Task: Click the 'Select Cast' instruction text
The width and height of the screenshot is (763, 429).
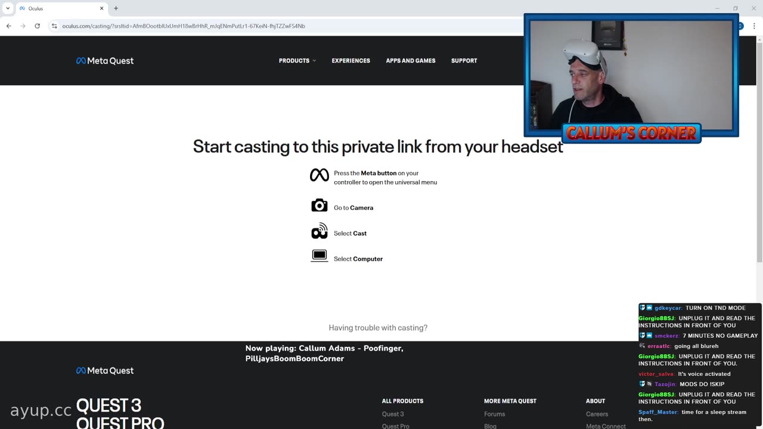Action: (350, 234)
